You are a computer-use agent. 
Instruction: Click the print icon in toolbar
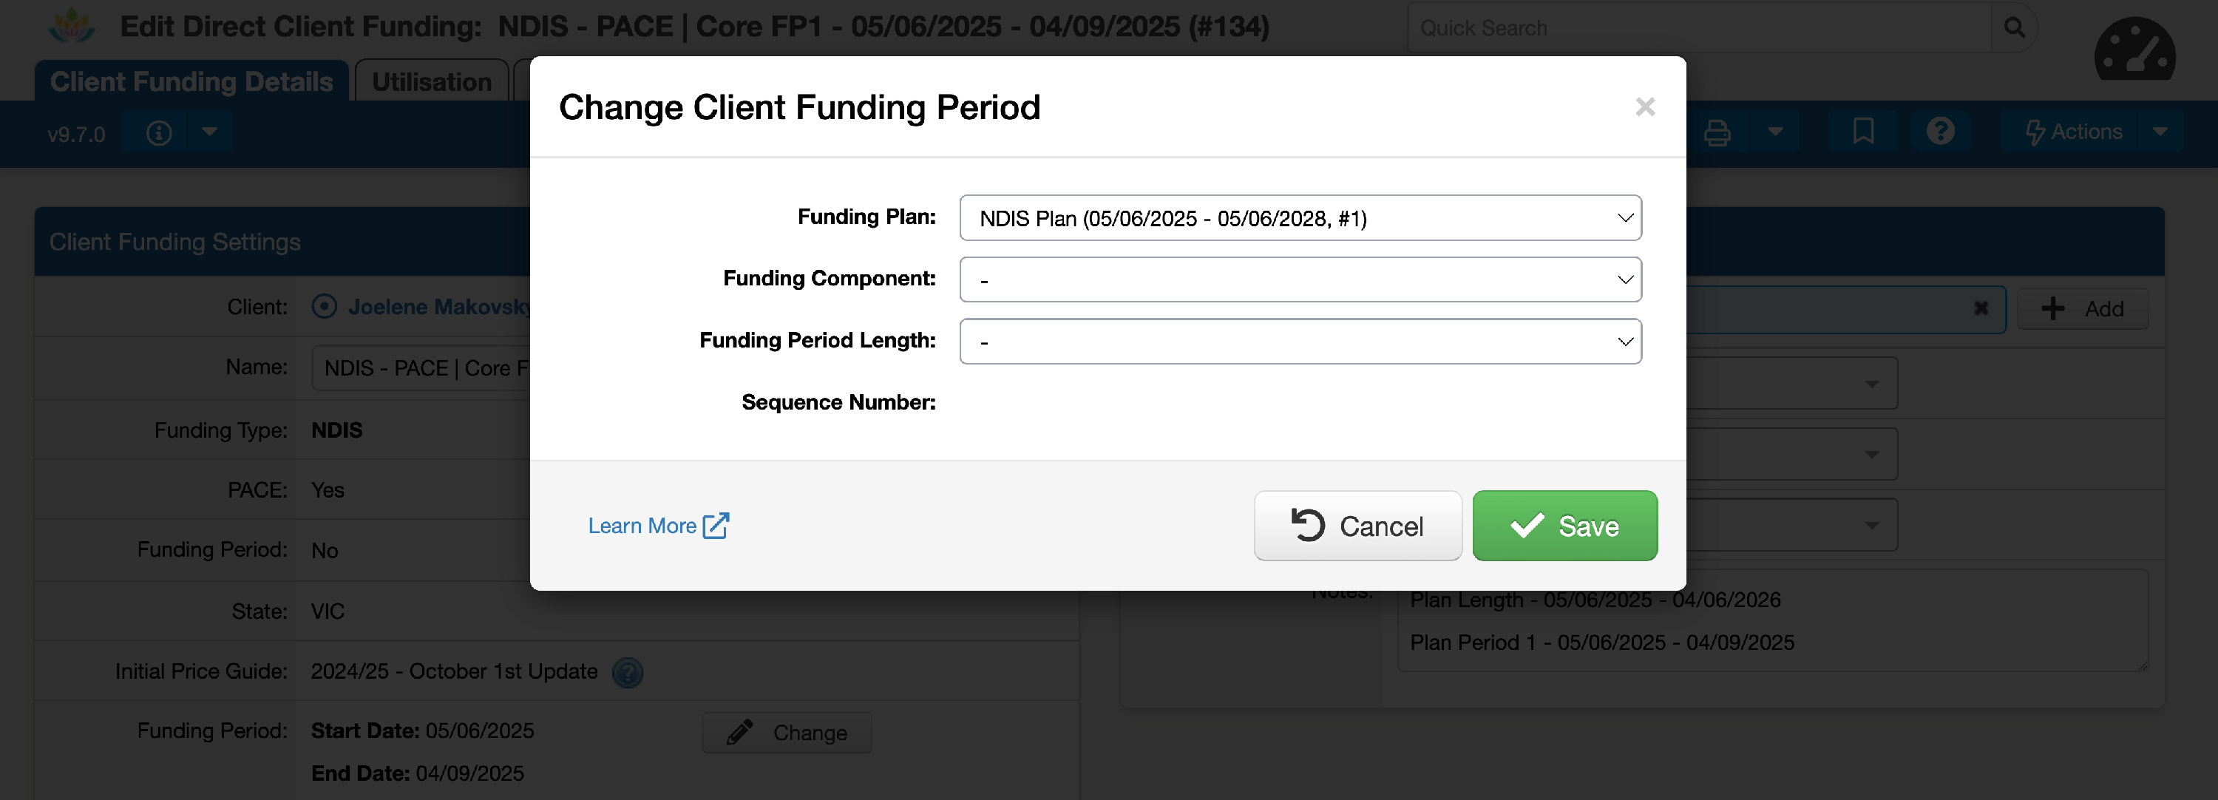[1717, 132]
